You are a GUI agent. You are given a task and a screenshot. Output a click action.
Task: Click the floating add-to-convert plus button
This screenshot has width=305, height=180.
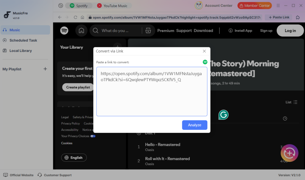pos(290,153)
